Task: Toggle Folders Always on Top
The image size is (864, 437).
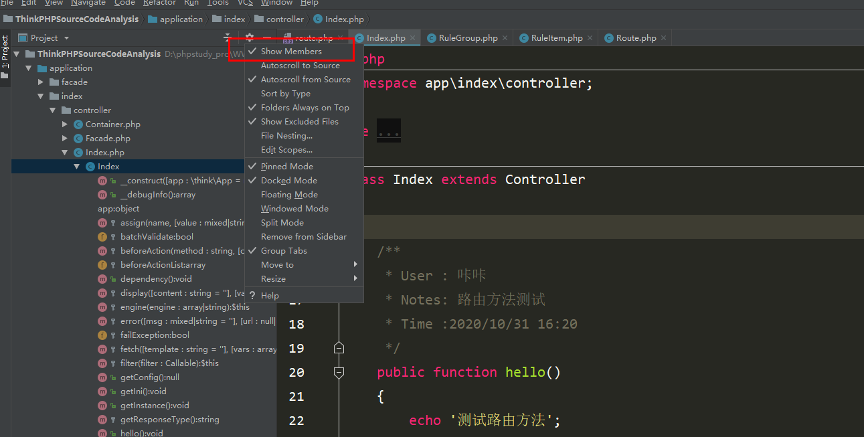Action: [x=305, y=108]
